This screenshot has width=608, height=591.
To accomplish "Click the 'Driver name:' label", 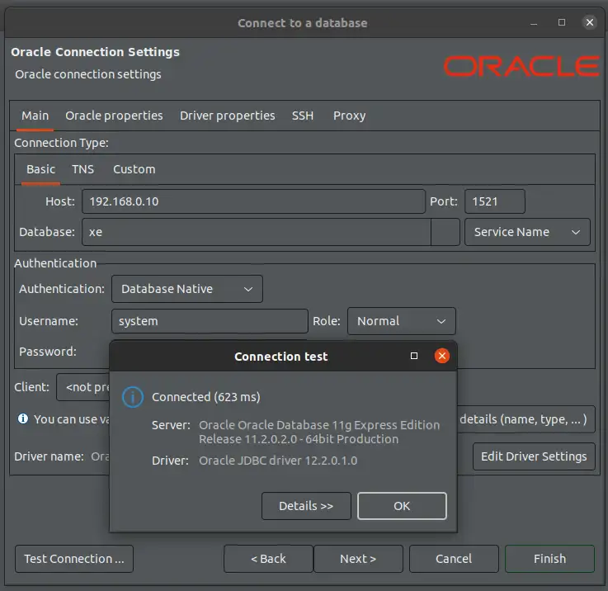I will [49, 456].
